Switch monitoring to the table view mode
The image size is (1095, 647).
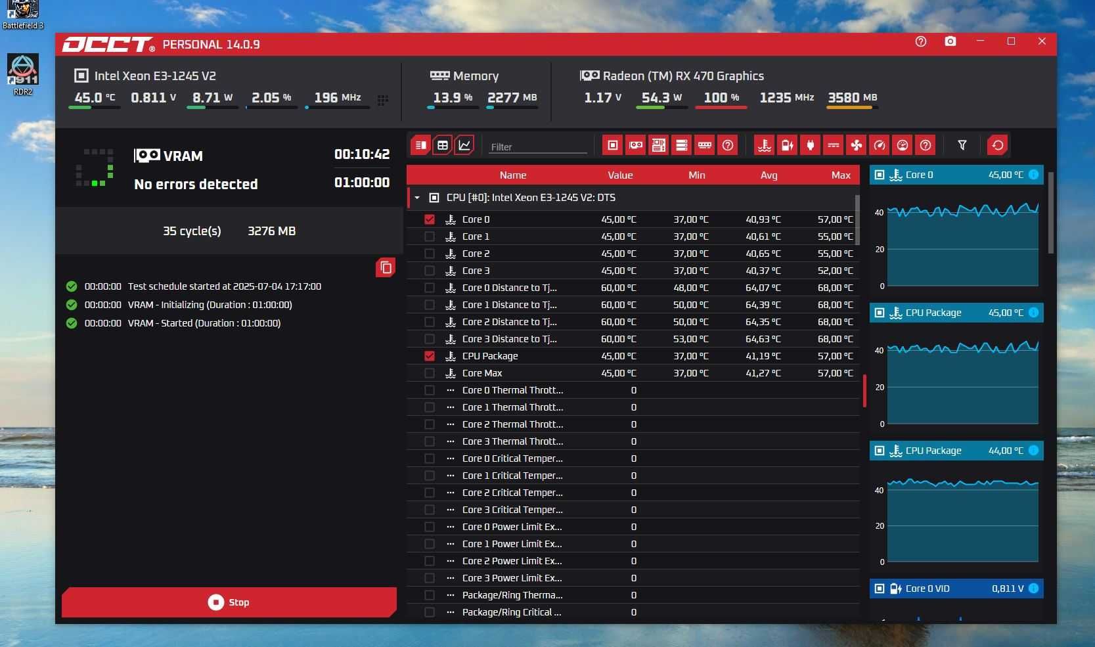pyautogui.click(x=443, y=145)
